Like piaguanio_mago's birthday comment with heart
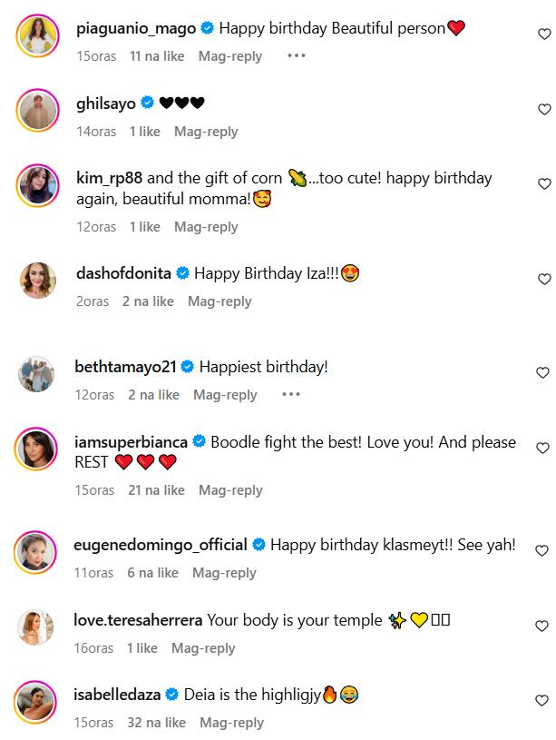Image resolution: width=556 pixels, height=740 pixels. tap(544, 35)
